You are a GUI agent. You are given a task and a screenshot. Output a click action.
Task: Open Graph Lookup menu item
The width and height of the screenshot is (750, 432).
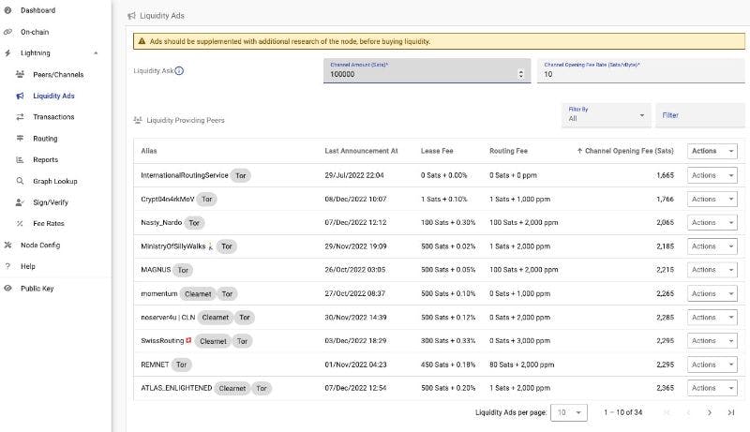tap(55, 181)
